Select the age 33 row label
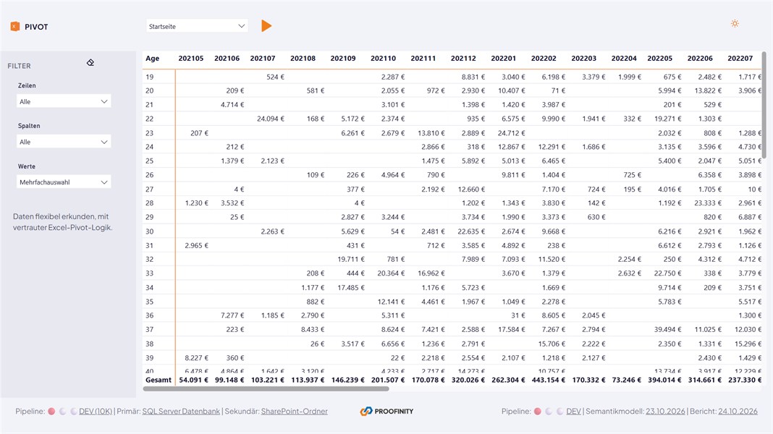 pyautogui.click(x=149, y=273)
